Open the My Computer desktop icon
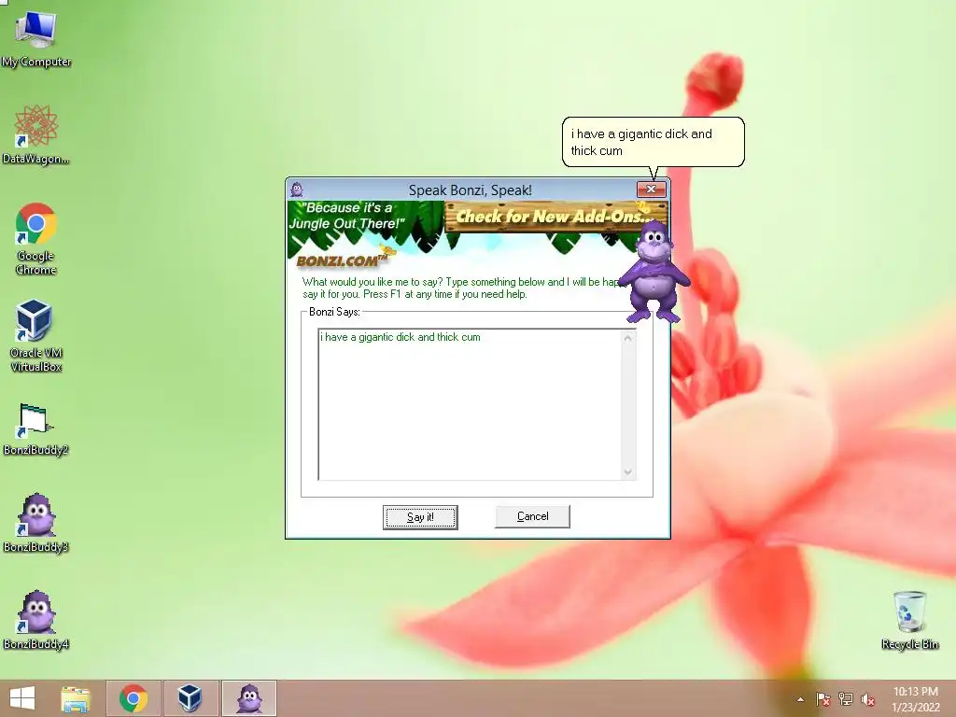Viewport: 956px width, 717px height. (x=36, y=39)
